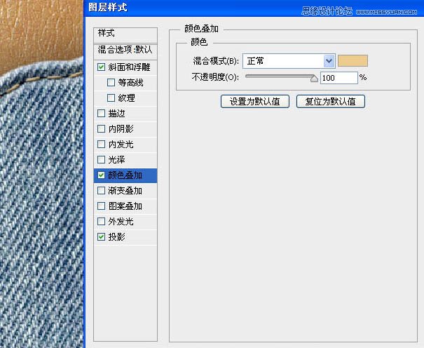Tick the 描边 checkbox
The width and height of the screenshot is (424, 348).
pyautogui.click(x=101, y=114)
